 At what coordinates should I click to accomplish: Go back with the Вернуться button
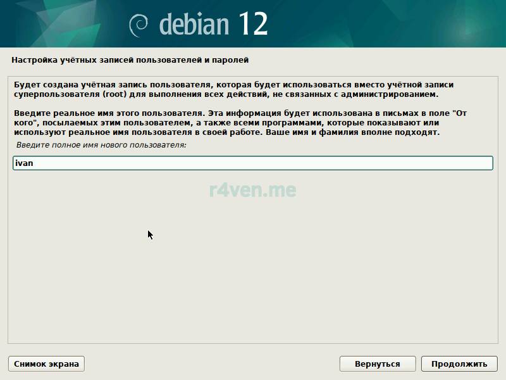378,364
